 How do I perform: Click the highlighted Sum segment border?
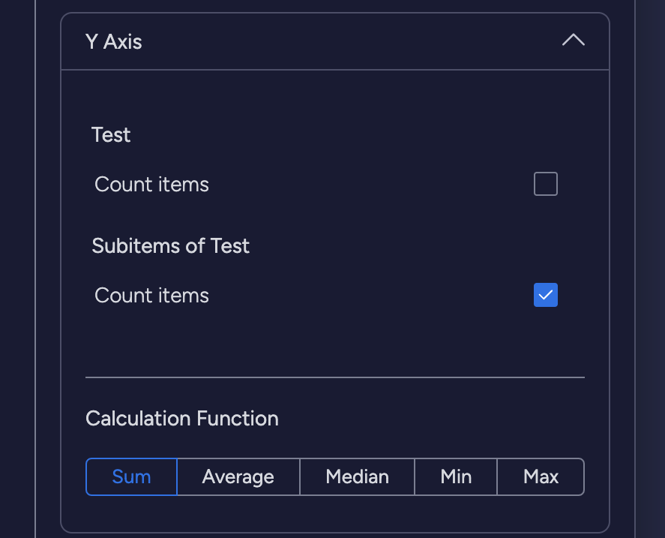click(131, 459)
